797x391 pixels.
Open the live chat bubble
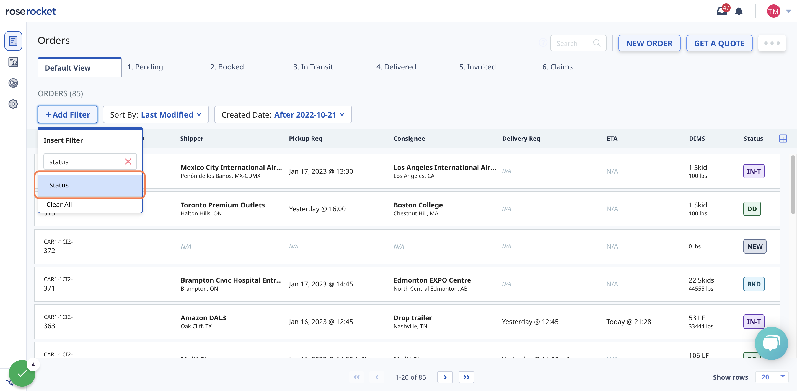(771, 343)
